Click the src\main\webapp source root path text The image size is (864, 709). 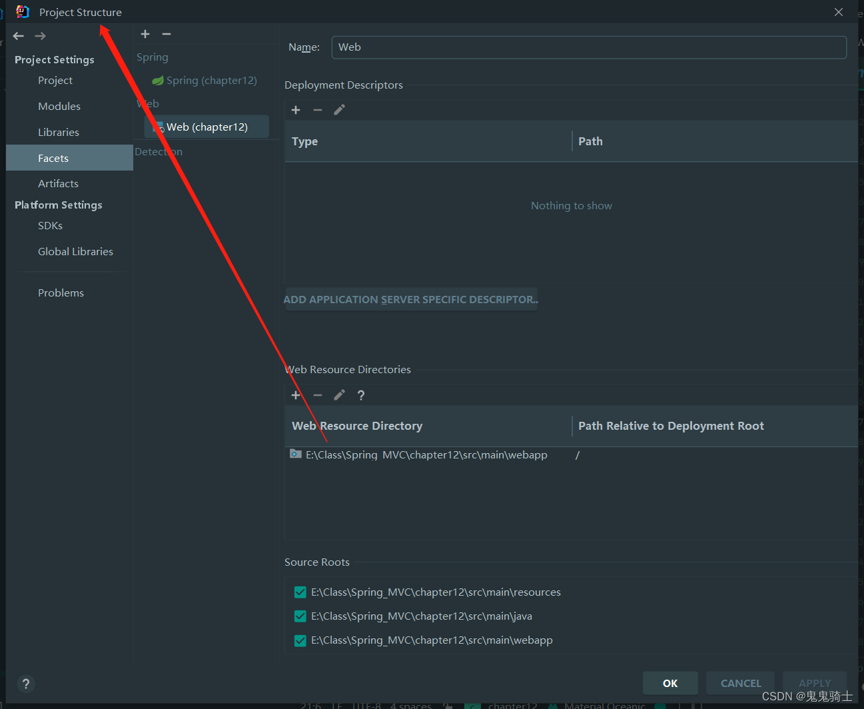432,640
